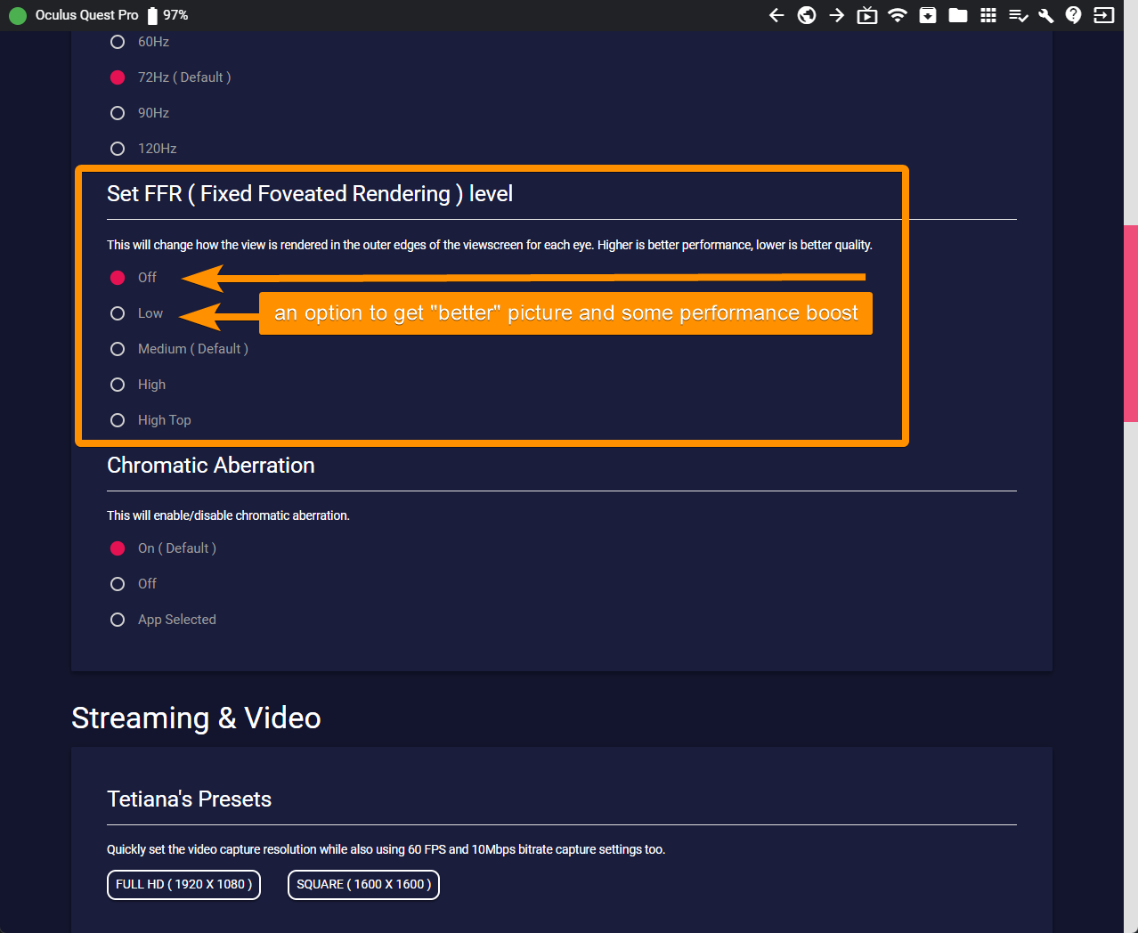Set FFR level to Low
Image resolution: width=1138 pixels, height=933 pixels.
point(118,313)
